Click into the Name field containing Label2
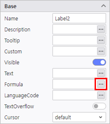Image resolution: width=110 pixels, height=124 pixels. click(x=79, y=18)
